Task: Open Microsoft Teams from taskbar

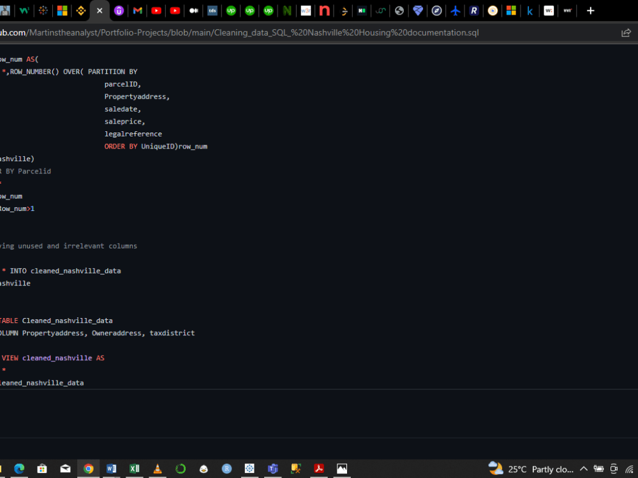Action: [x=272, y=468]
